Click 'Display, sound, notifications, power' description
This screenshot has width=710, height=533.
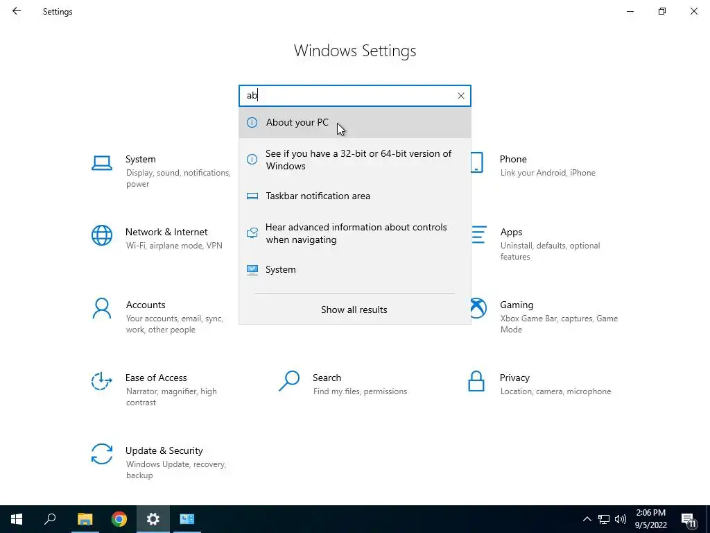pyautogui.click(x=178, y=178)
